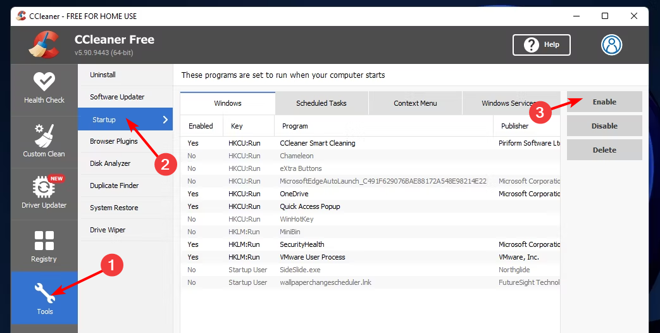This screenshot has height=333, width=660.
Task: Click the FutureSight publisher cell
Action: [x=530, y=282]
